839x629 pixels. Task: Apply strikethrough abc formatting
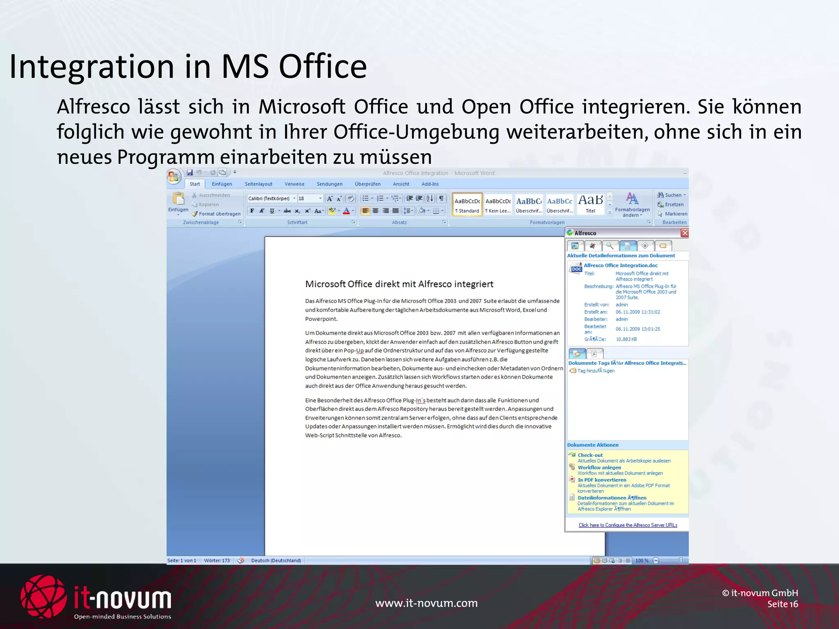(x=287, y=211)
